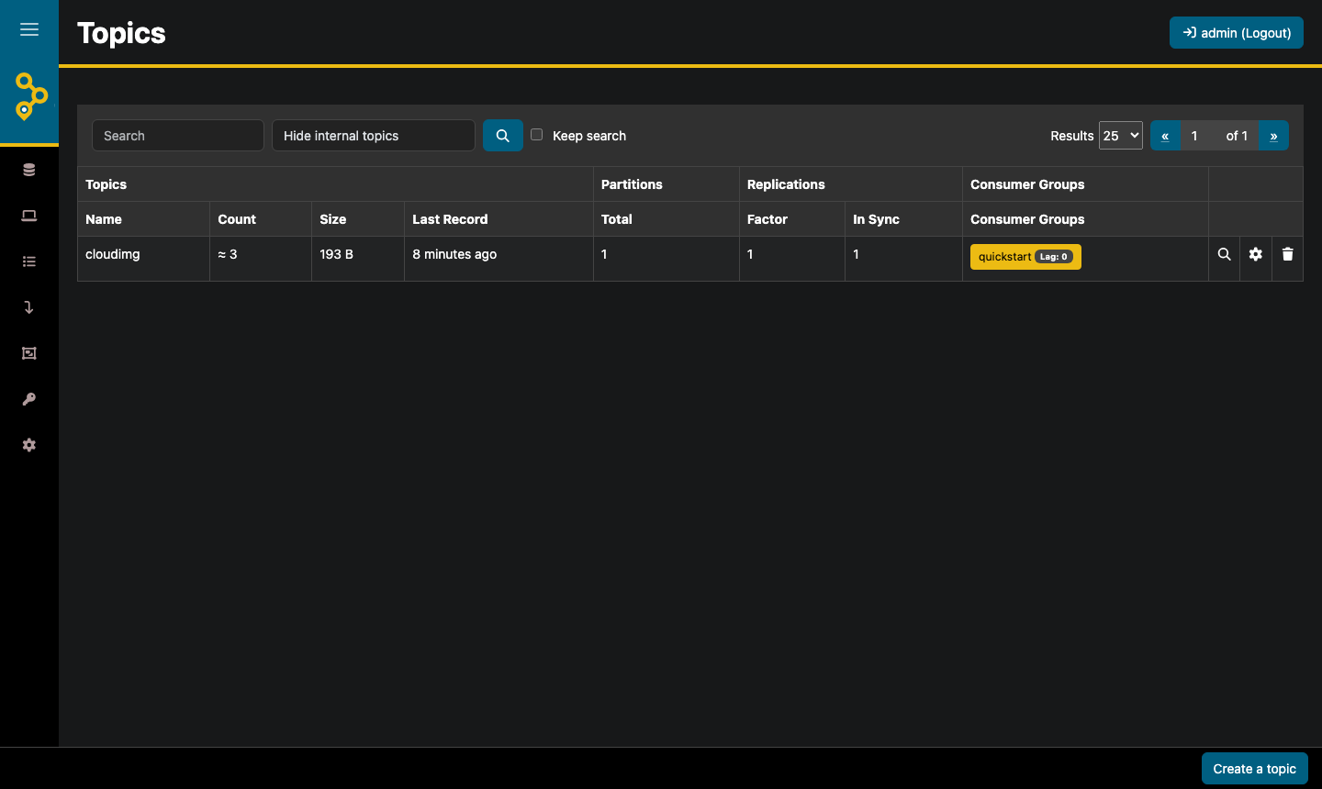The height and width of the screenshot is (789, 1322).
Task: Open the list icon in sidebar
Action: click(29, 261)
